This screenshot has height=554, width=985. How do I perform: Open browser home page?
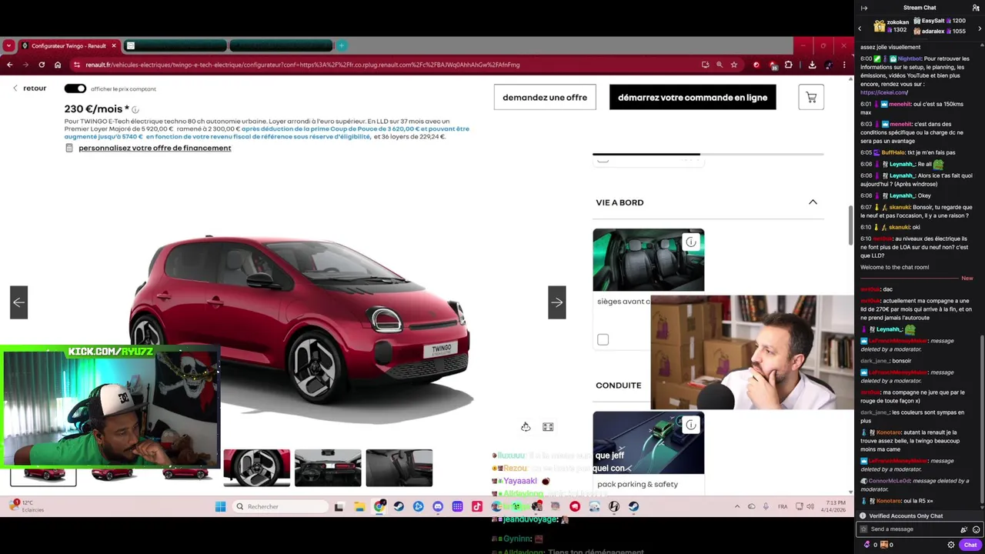tap(58, 65)
